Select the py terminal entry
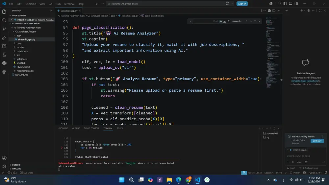Image resolution: width=329 pixels, height=185 pixels. pyautogui.click(x=266, y=137)
